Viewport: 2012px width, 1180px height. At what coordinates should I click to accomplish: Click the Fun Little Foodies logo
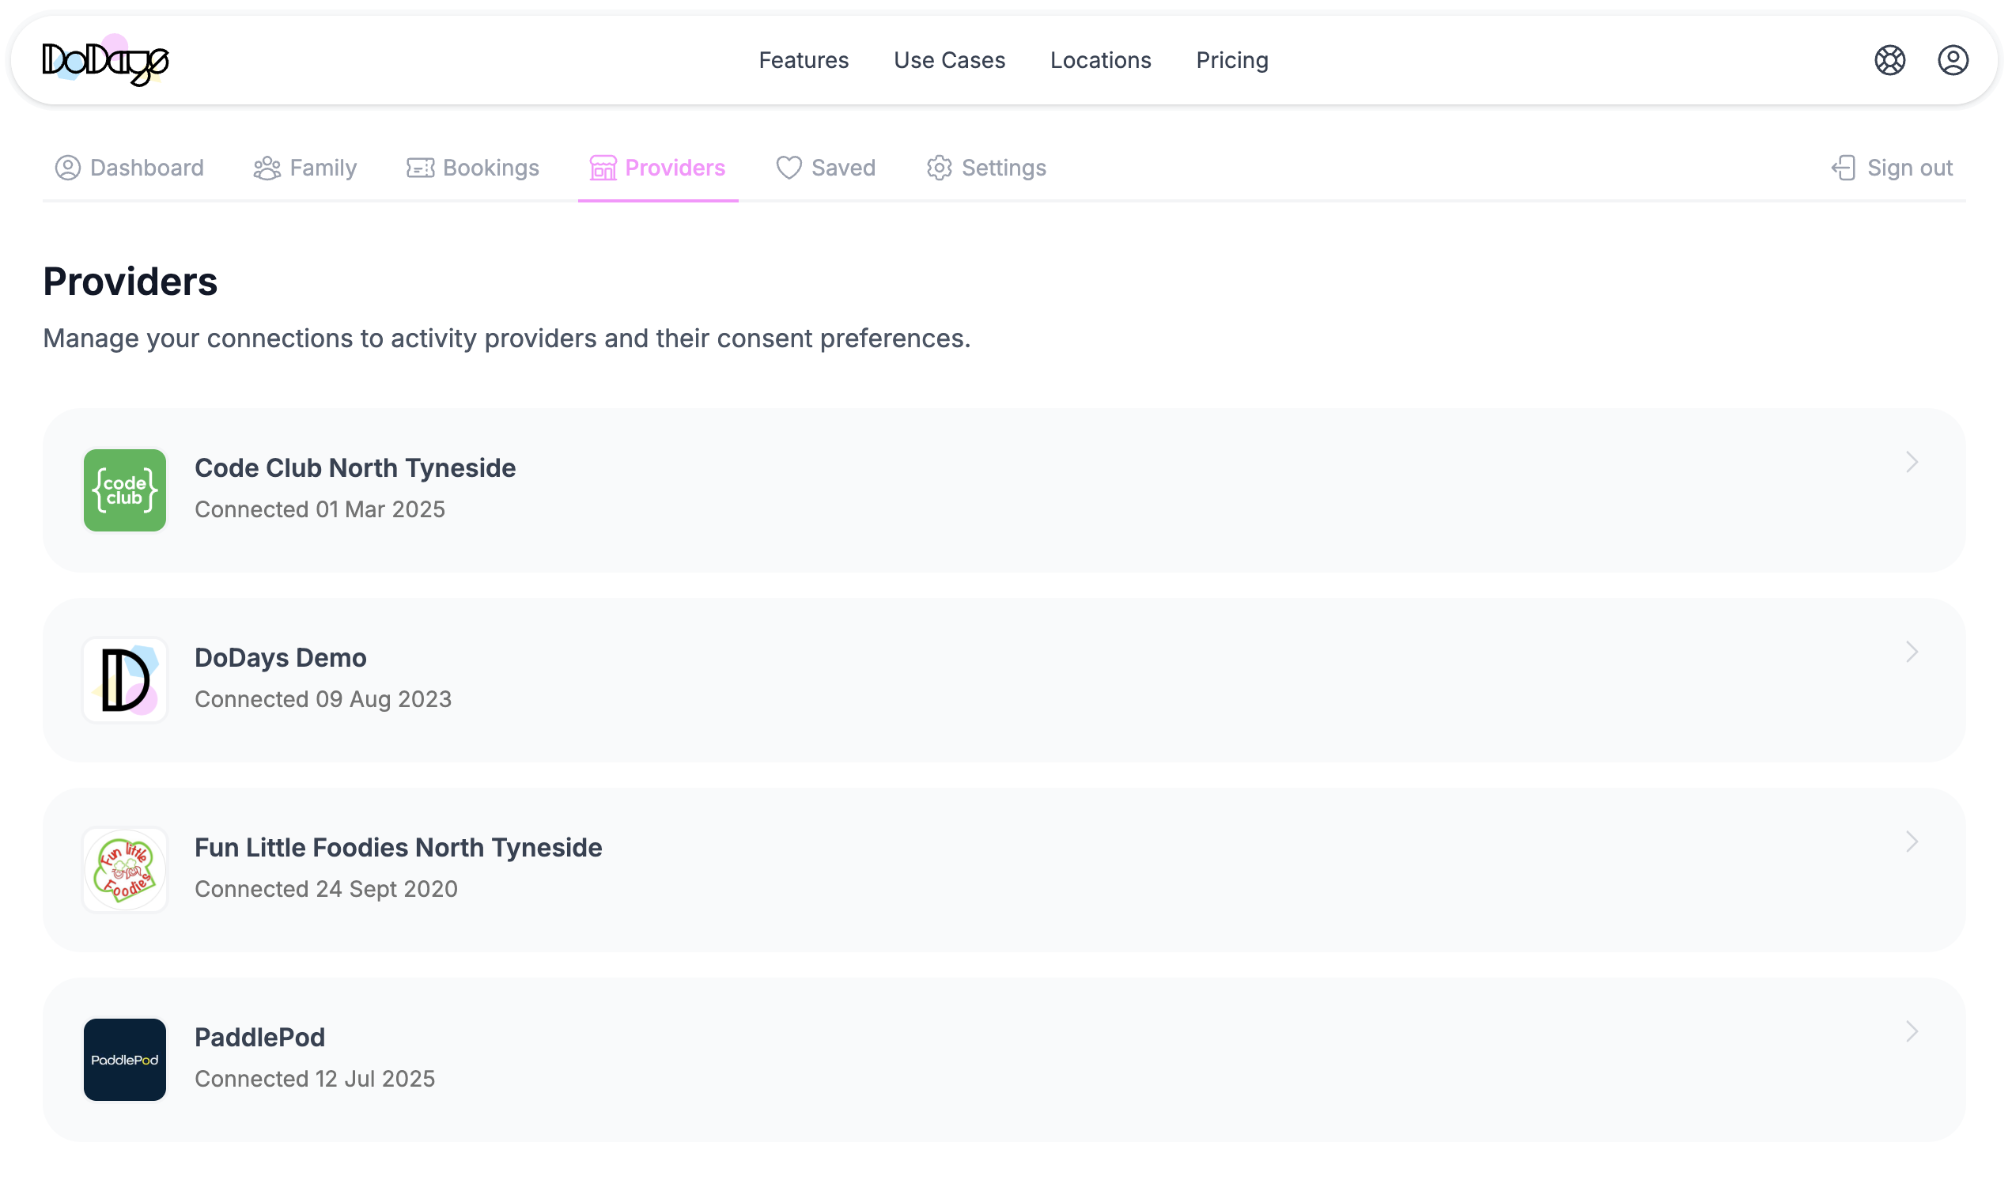click(124, 870)
